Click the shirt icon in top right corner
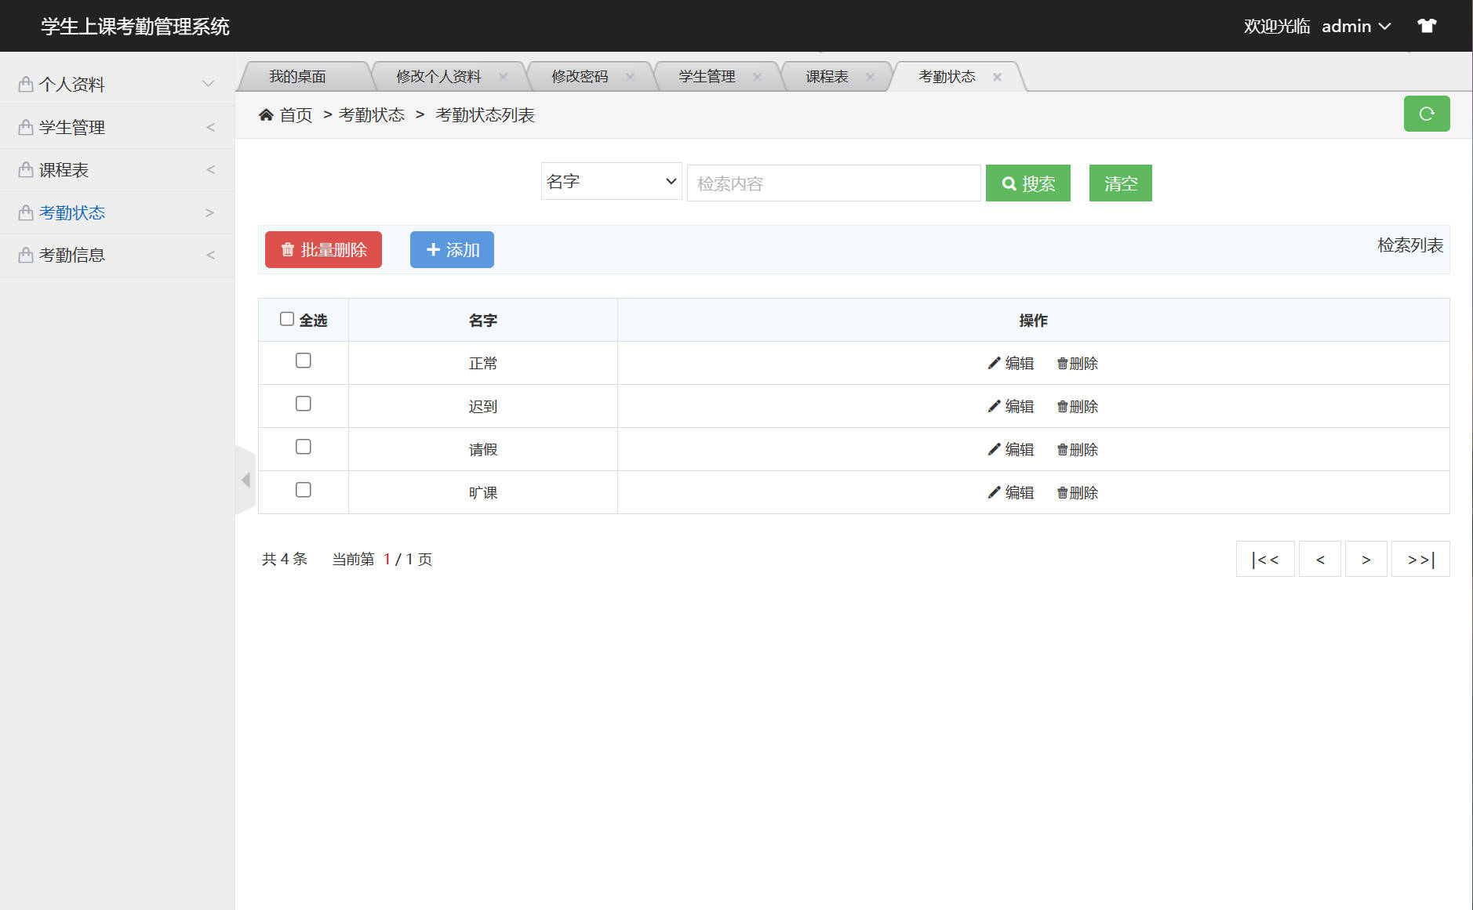Viewport: 1473px width, 910px height. point(1427,25)
